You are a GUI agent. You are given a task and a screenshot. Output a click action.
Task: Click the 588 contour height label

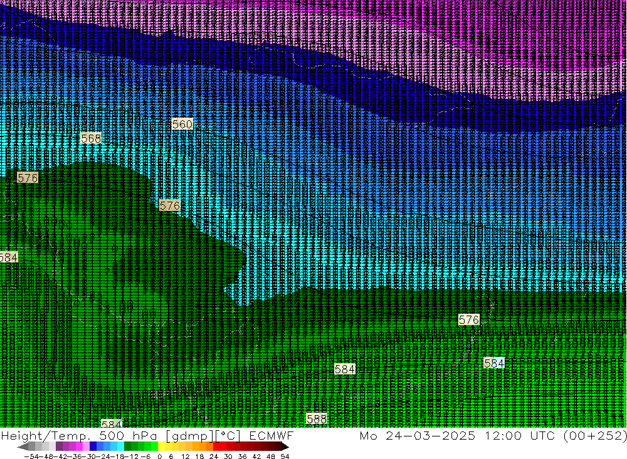[x=317, y=419]
